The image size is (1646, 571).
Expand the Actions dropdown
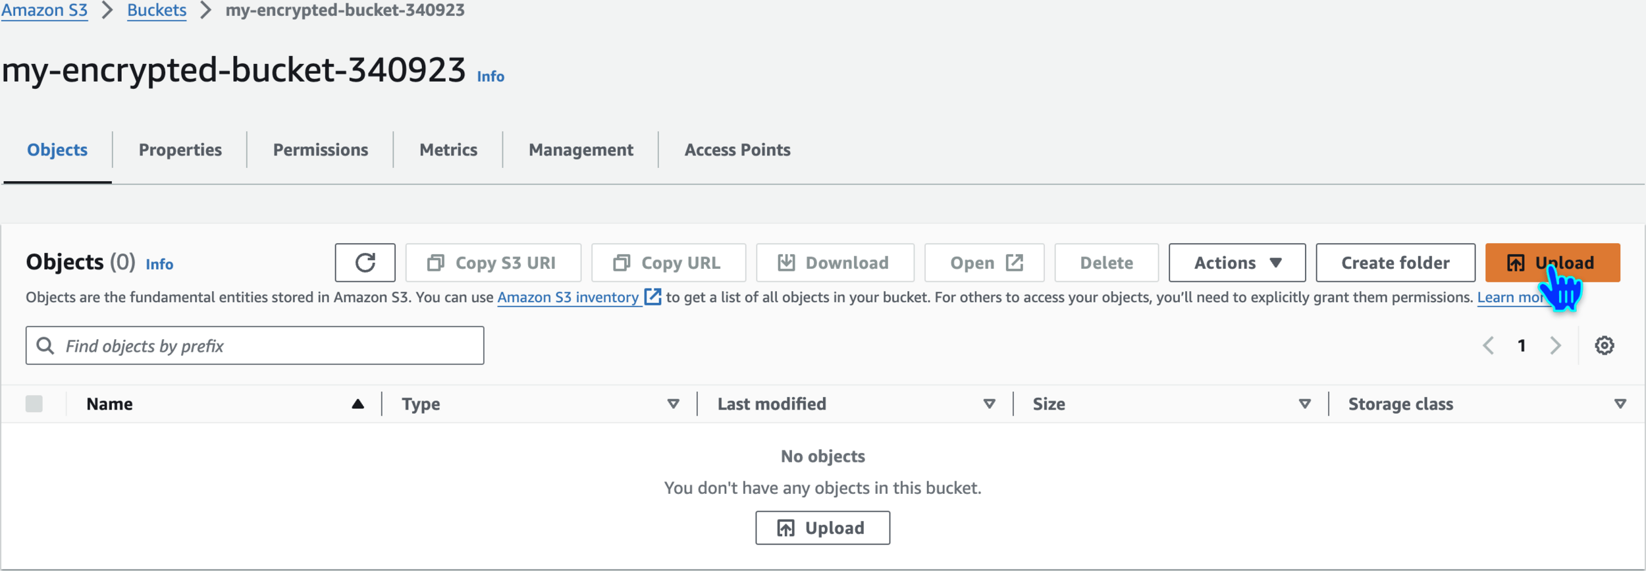pyautogui.click(x=1237, y=263)
